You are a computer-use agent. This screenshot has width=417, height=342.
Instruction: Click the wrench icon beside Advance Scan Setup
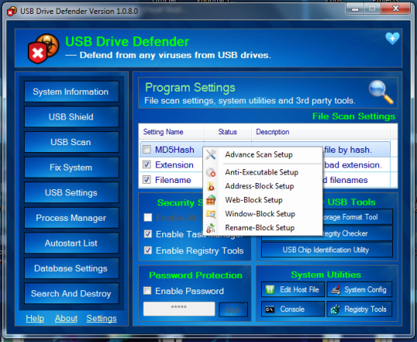coord(211,154)
